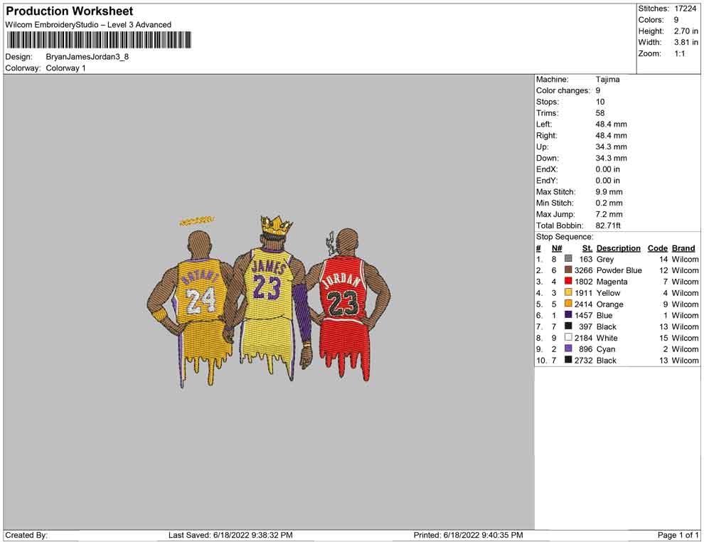704x542 pixels.
Task: Click the Blue thread color swatch
Action: (x=568, y=315)
